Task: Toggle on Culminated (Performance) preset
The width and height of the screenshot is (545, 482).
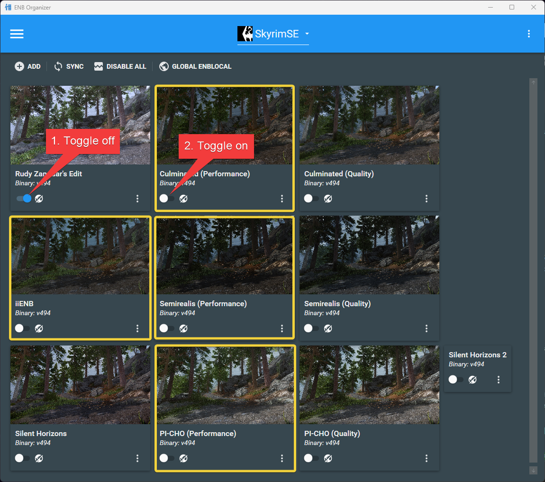Action: pyautogui.click(x=167, y=199)
